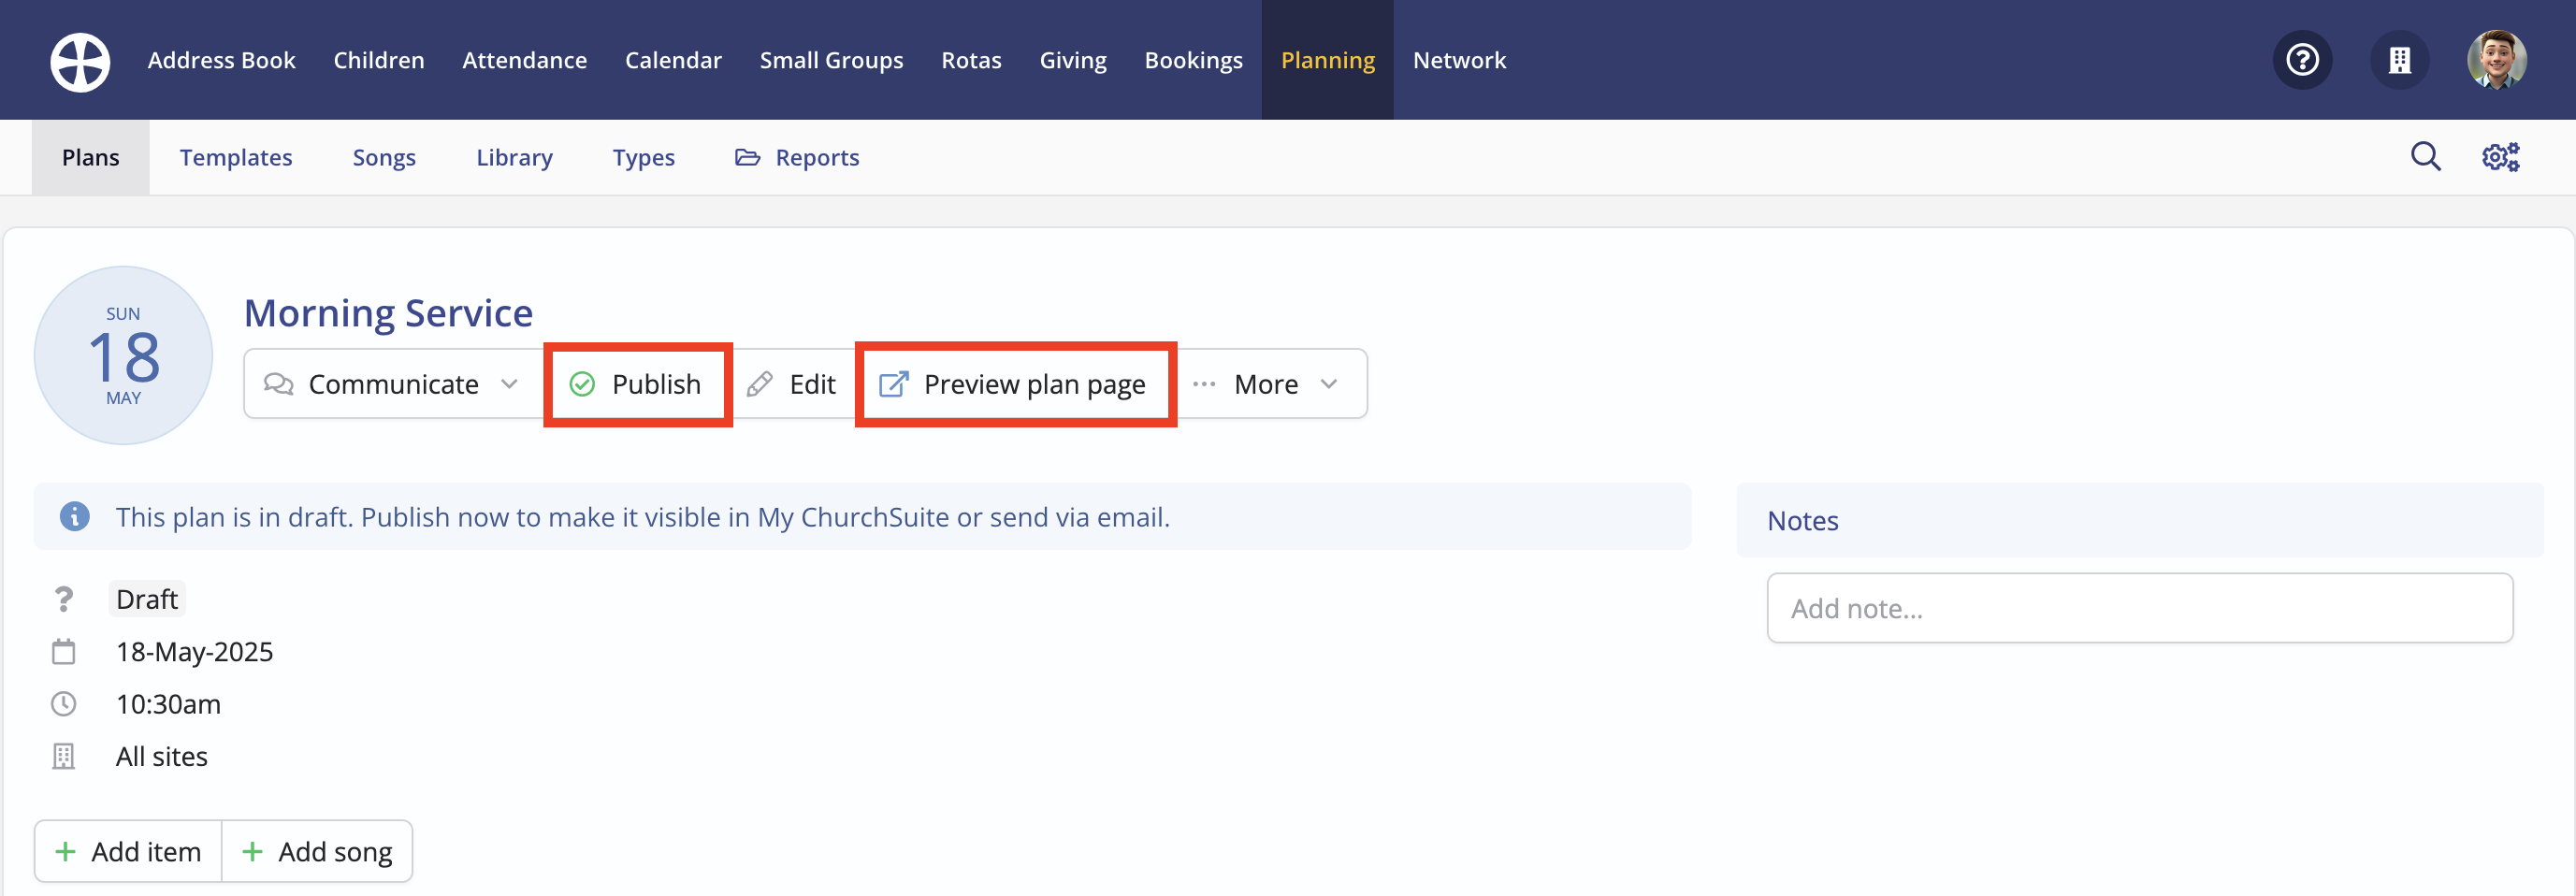Switch to the Songs tab
The width and height of the screenshot is (2576, 896).
click(x=384, y=157)
